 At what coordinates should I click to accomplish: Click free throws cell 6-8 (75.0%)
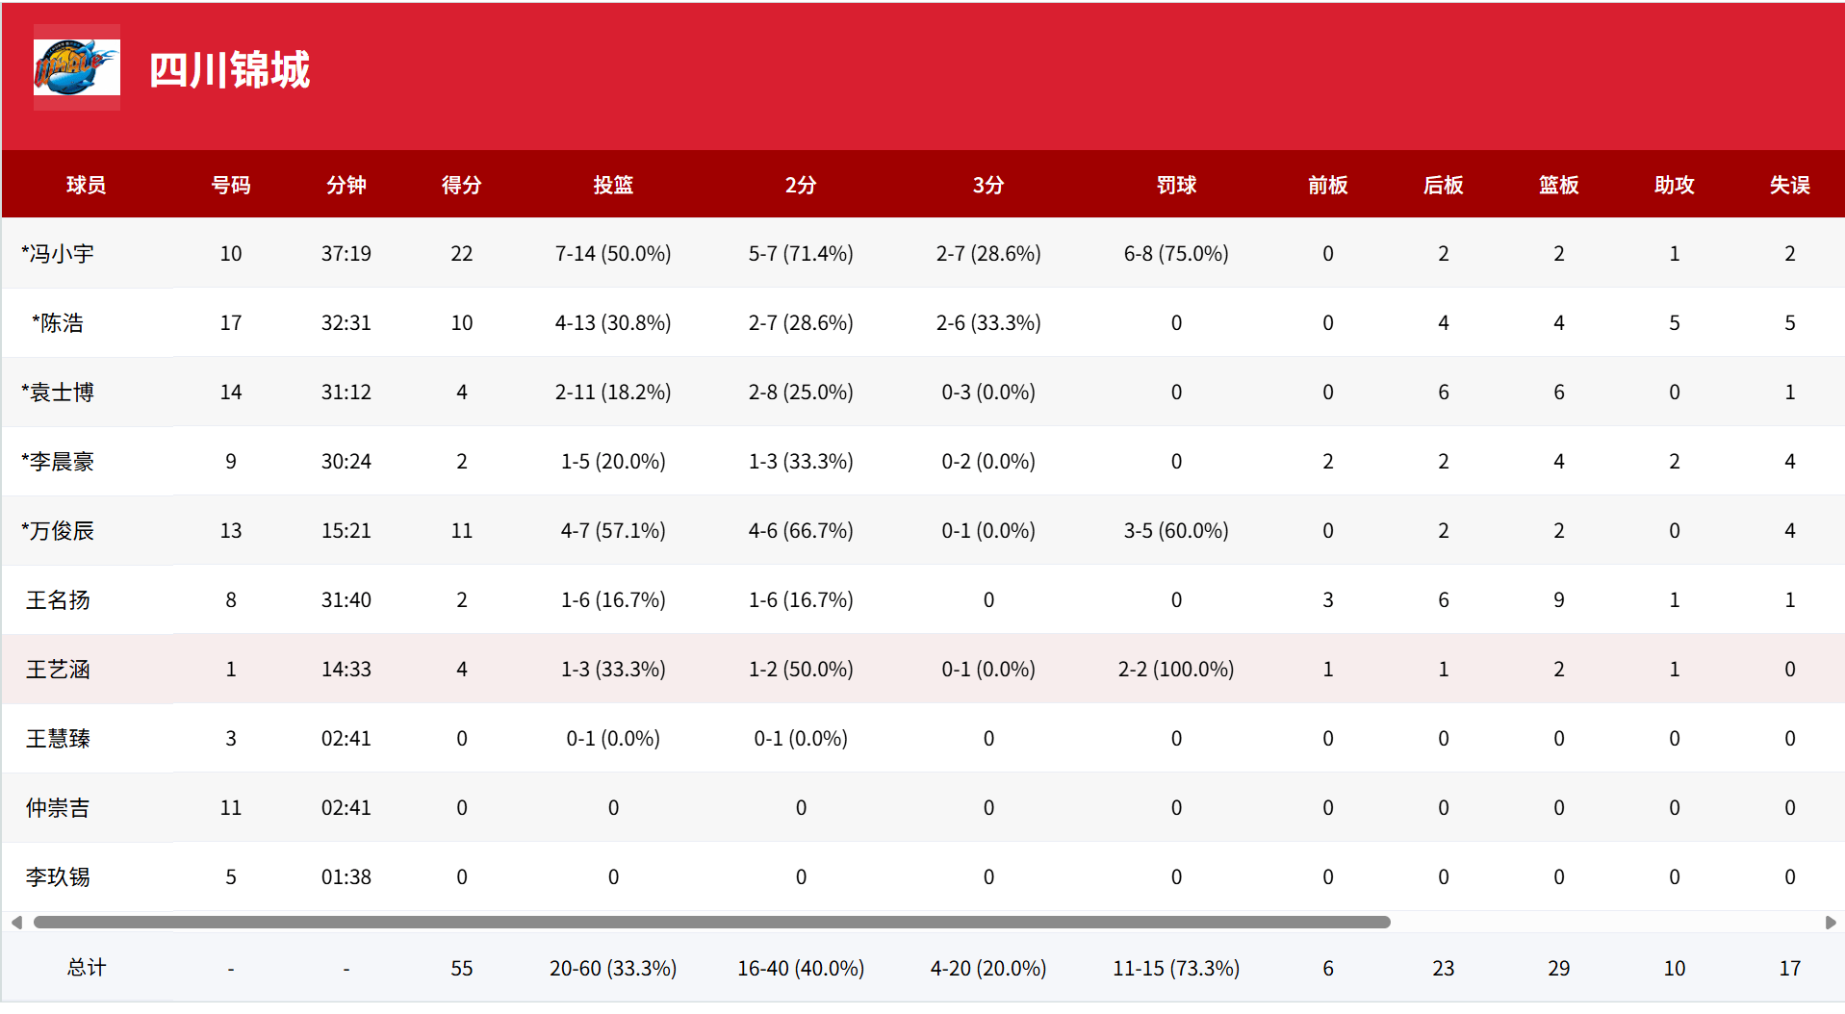click(x=1176, y=254)
